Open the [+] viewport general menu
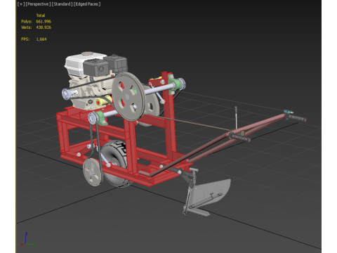 (21, 4)
